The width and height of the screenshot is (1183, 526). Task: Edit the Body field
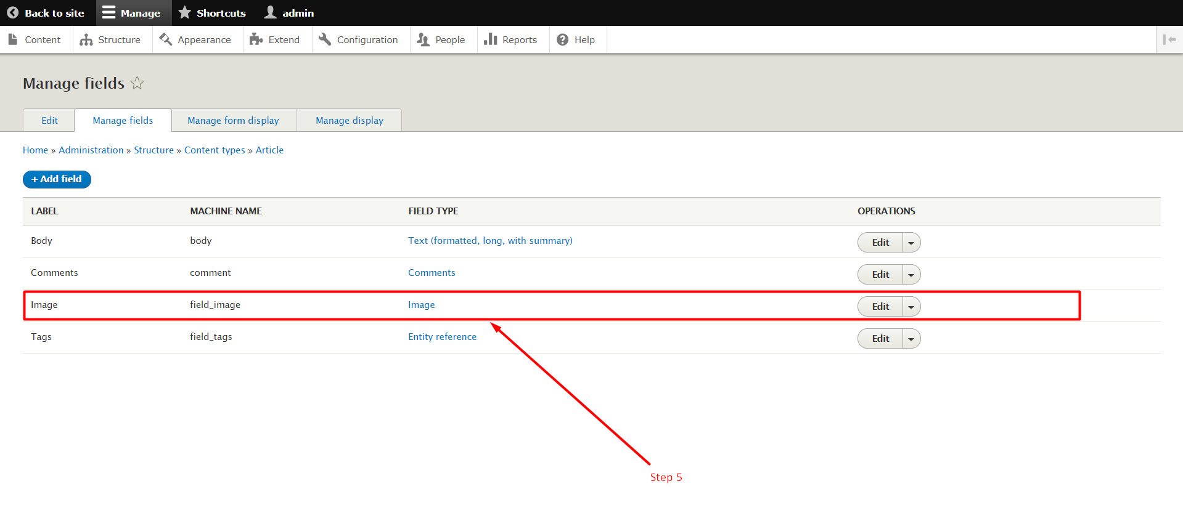(x=880, y=243)
